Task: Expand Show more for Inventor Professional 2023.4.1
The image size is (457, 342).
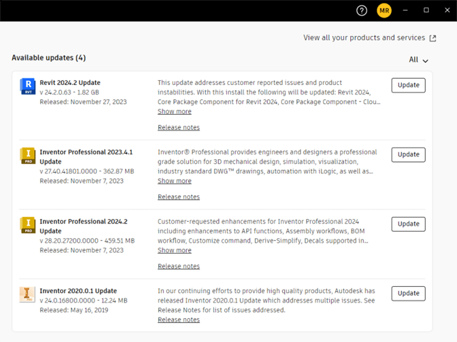Action: click(174, 181)
